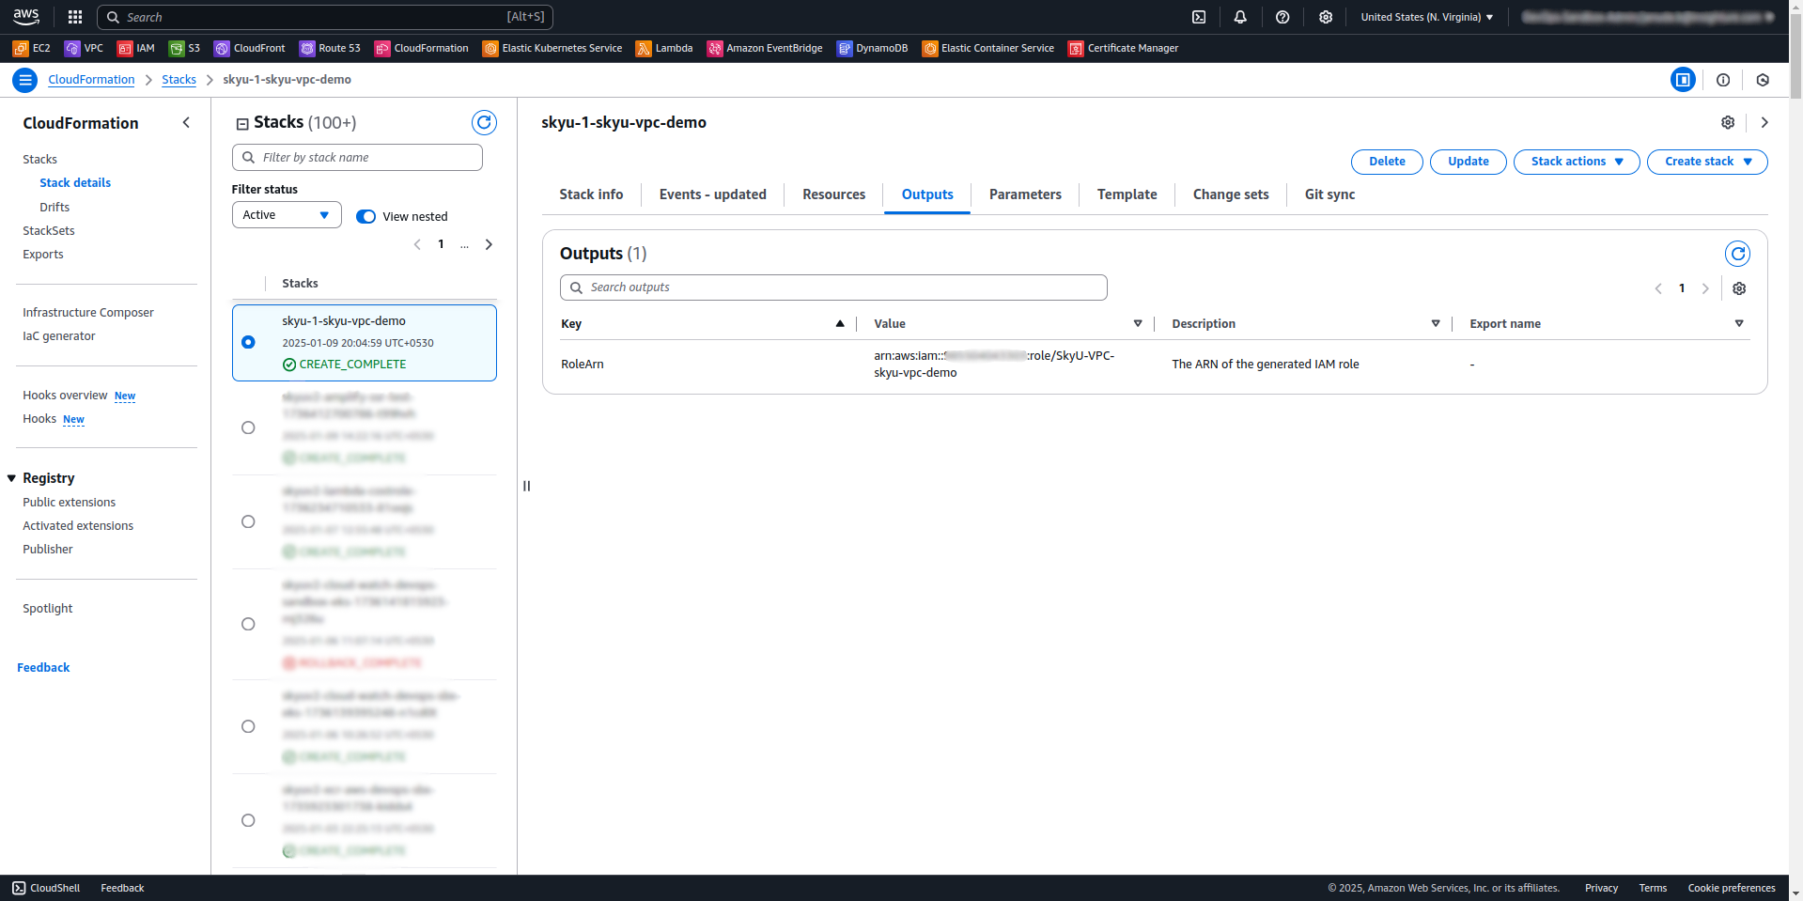The image size is (1803, 901).
Task: Focus the top AWS Search box
Action: 325,17
